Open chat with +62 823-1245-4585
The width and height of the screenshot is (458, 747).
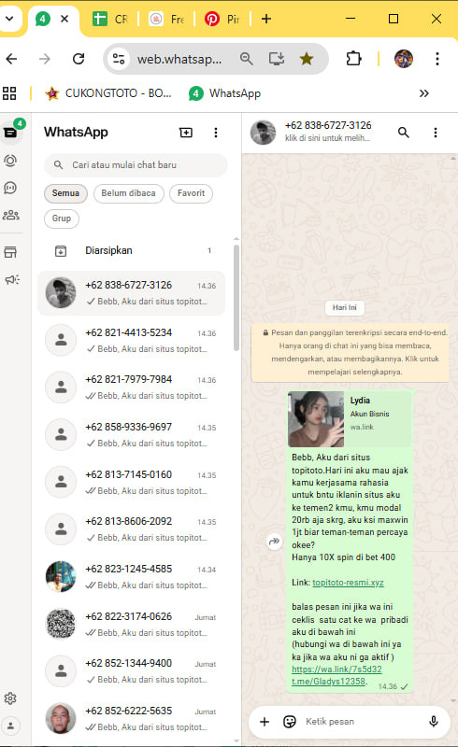pos(131,576)
